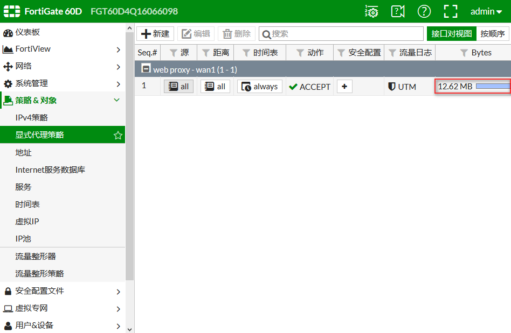Click the 网络 arrows icon
The image size is (511, 333).
8,67
